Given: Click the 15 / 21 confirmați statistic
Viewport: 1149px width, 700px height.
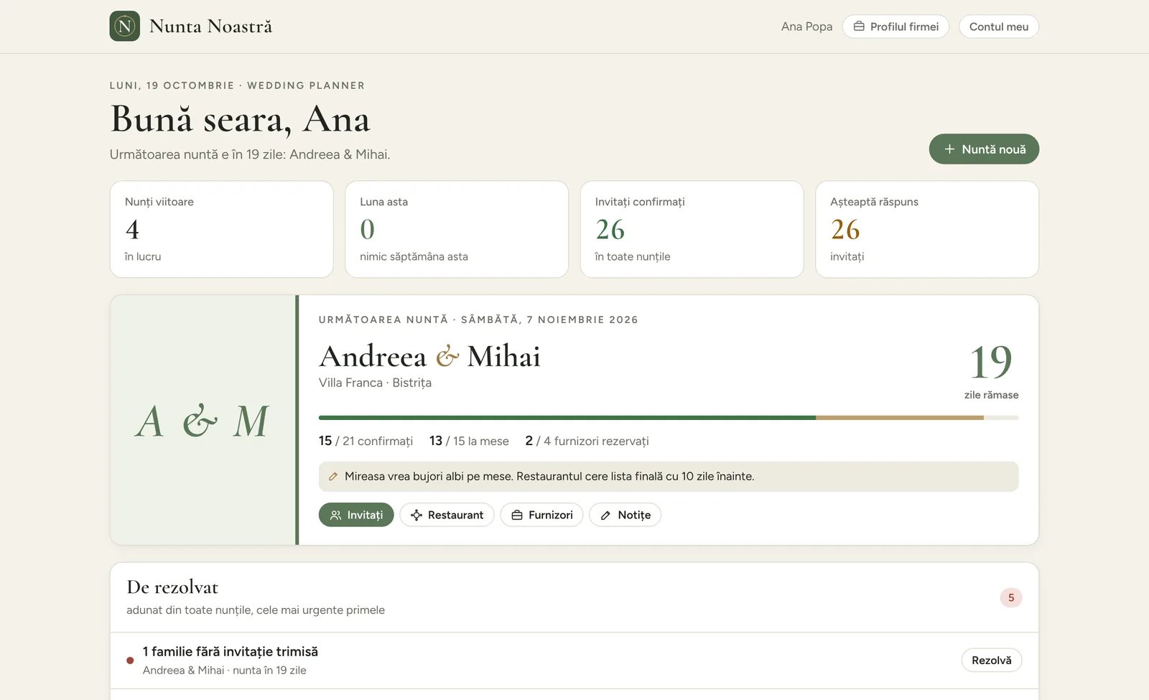Looking at the screenshot, I should click(366, 441).
